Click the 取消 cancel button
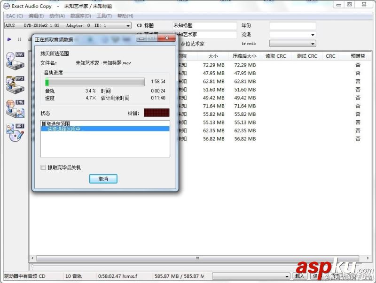 pyautogui.click(x=103, y=179)
